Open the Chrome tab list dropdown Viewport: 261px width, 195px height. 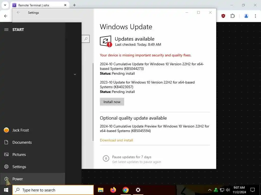(5, 5)
